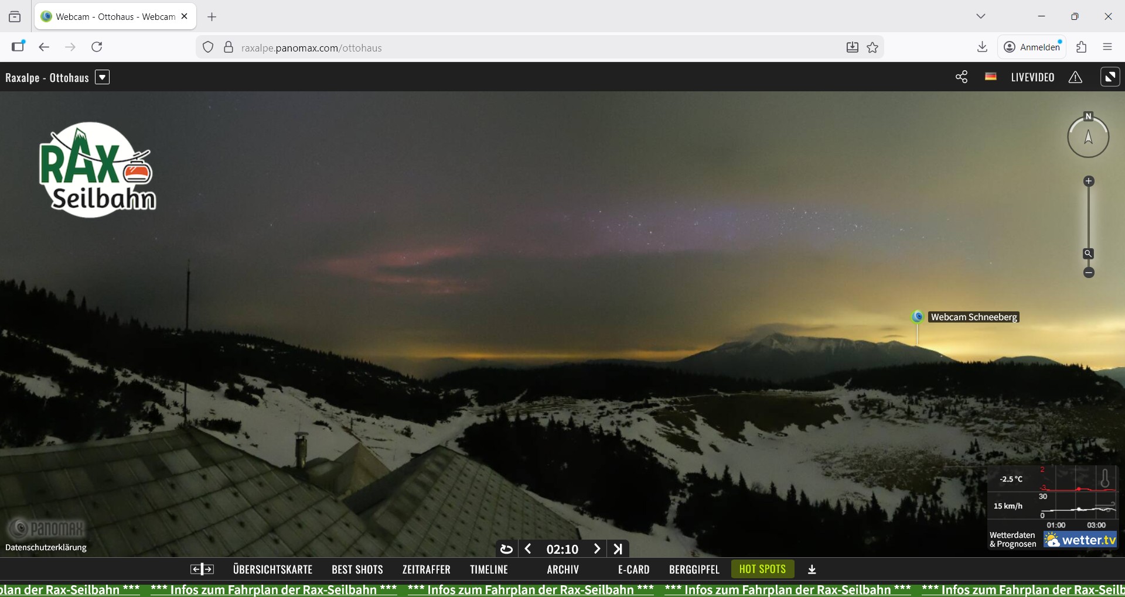
Task: Click the Wetterdaten & Prognosen label
Action: [1012, 540]
